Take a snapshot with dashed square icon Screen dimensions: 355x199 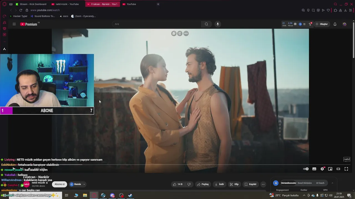coord(313,10)
